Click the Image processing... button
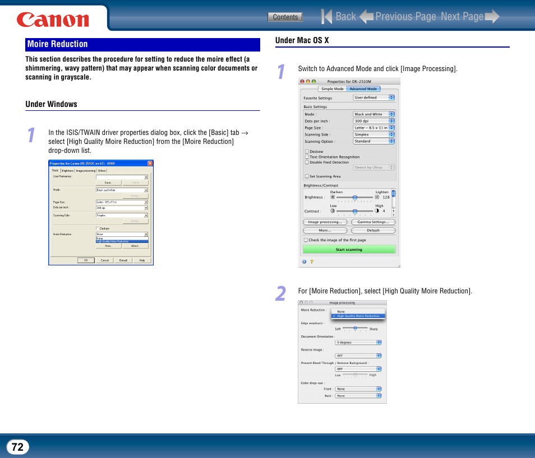Viewport: 535px width, 458px height. pyautogui.click(x=325, y=222)
